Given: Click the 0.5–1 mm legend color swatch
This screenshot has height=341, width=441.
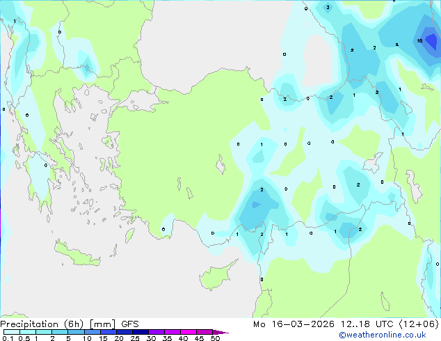Looking at the screenshot, I should point(28,332).
